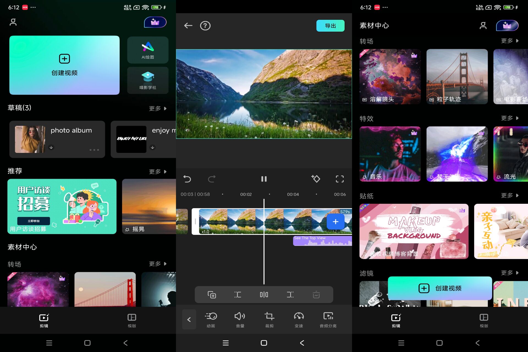Expand 更多 beside the 贴纸 section
Screen dimensions: 528x352
click(x=508, y=195)
